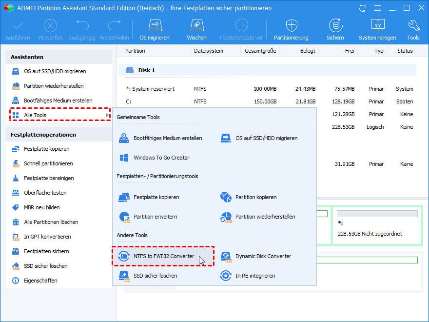Click the Belegt column header

[x=308, y=51]
